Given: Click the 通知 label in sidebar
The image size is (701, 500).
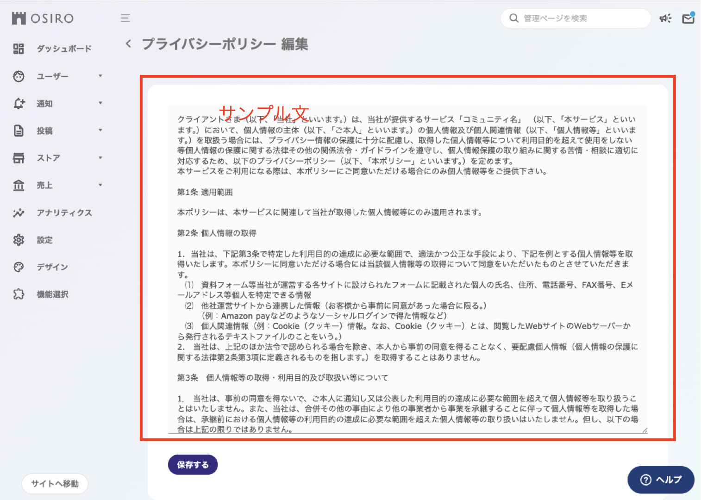Looking at the screenshot, I should (x=45, y=104).
